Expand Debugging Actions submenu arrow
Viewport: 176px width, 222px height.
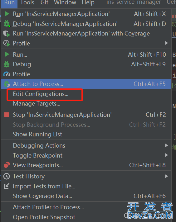tap(167, 145)
